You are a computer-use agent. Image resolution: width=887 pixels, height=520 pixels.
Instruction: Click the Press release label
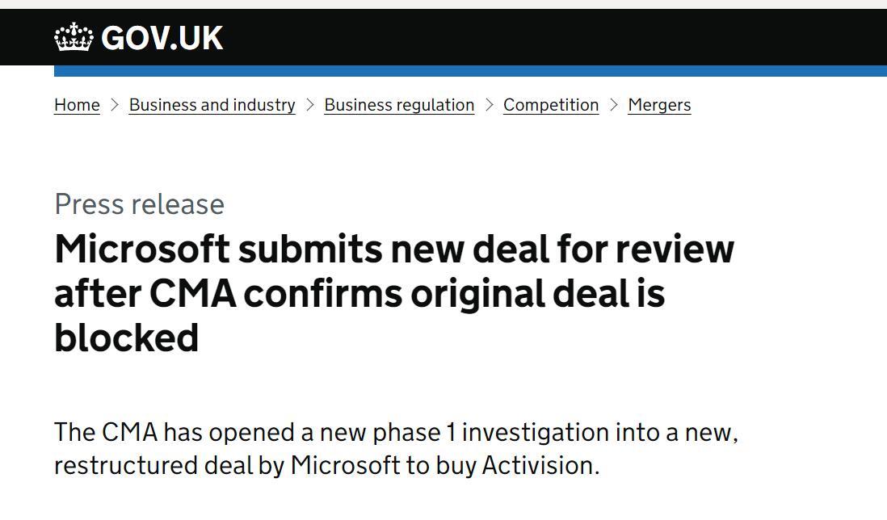coord(140,204)
